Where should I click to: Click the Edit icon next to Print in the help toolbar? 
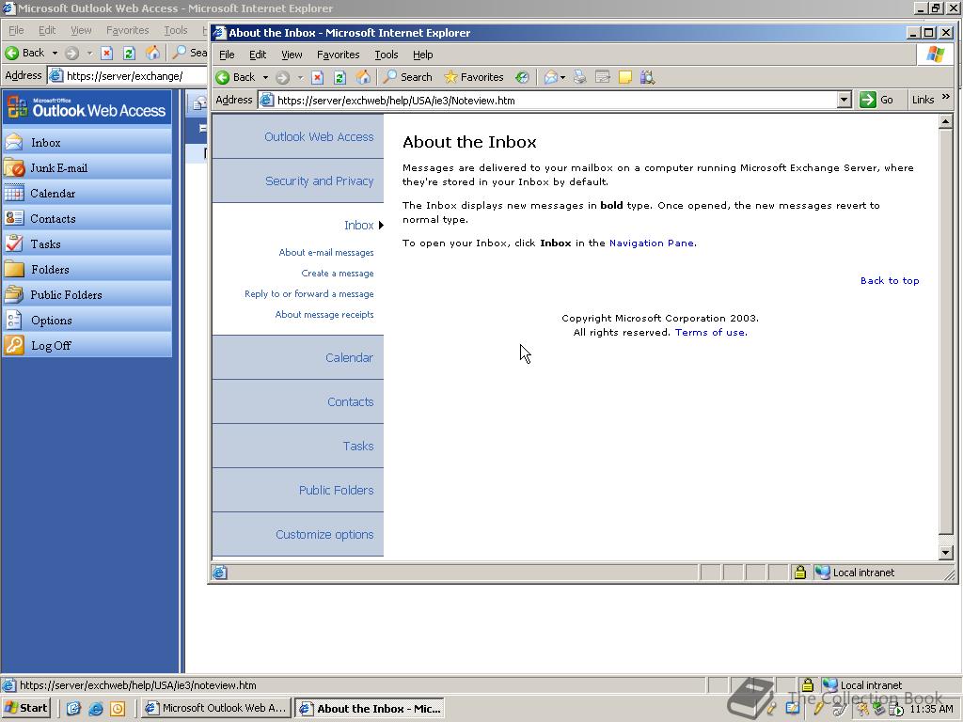(603, 77)
